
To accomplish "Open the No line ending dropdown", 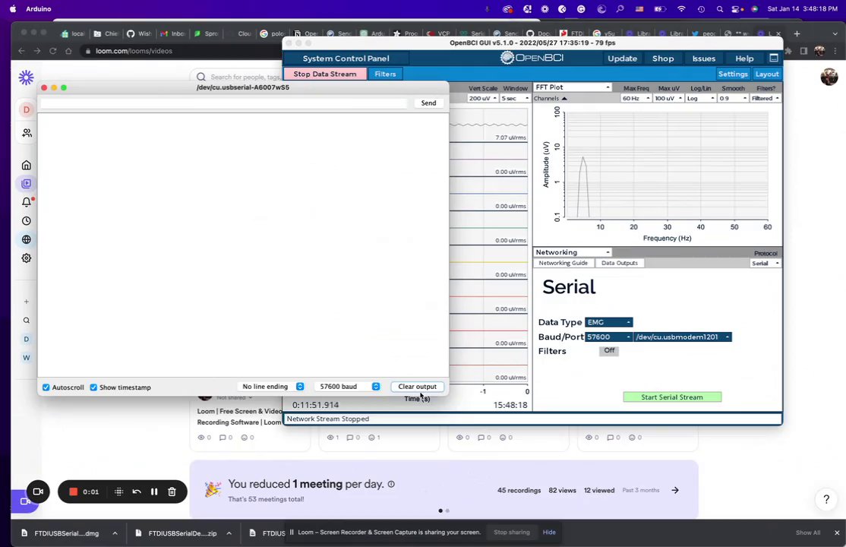I will click(273, 387).
